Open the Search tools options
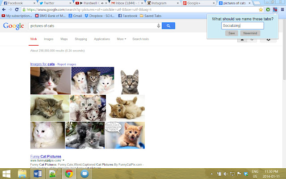Image resolution: width=286 pixels, height=179 pixels. (141, 39)
